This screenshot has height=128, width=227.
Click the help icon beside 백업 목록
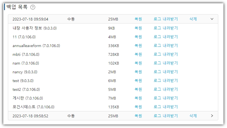[33, 7]
